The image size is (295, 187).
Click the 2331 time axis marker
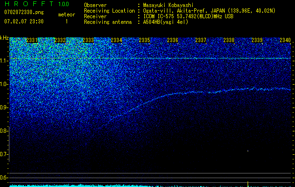click(x=32, y=40)
